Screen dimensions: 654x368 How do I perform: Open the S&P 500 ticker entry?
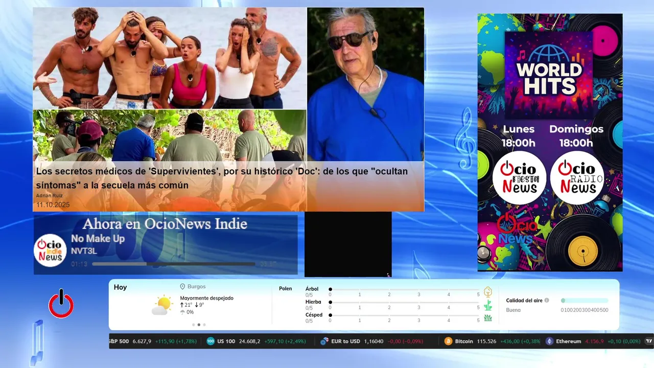pyautogui.click(x=154, y=341)
